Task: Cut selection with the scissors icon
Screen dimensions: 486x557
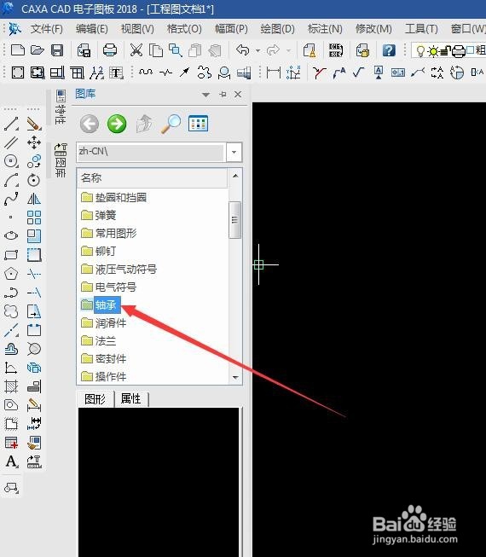Action: [x=136, y=50]
